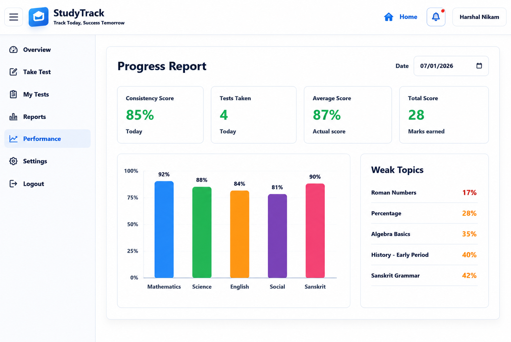
Task: Click the date field 07/01/2026
Action: click(451, 66)
